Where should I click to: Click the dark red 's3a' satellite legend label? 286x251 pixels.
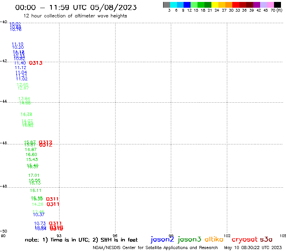[x=266, y=239]
